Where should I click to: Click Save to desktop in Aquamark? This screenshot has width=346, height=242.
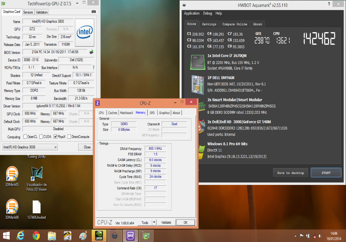click(x=291, y=173)
